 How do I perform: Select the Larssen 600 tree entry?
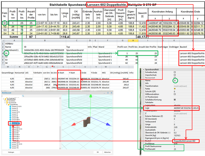click(15, 118)
